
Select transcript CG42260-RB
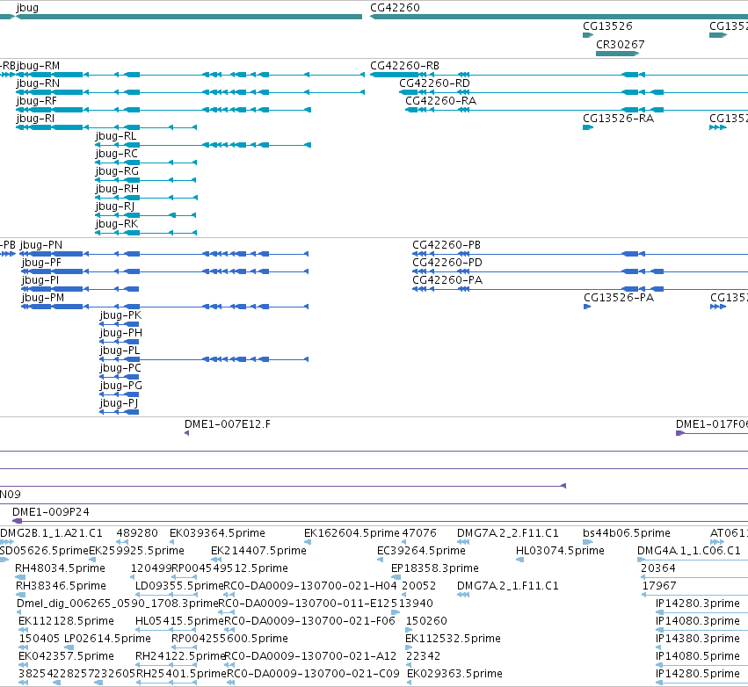click(x=404, y=66)
